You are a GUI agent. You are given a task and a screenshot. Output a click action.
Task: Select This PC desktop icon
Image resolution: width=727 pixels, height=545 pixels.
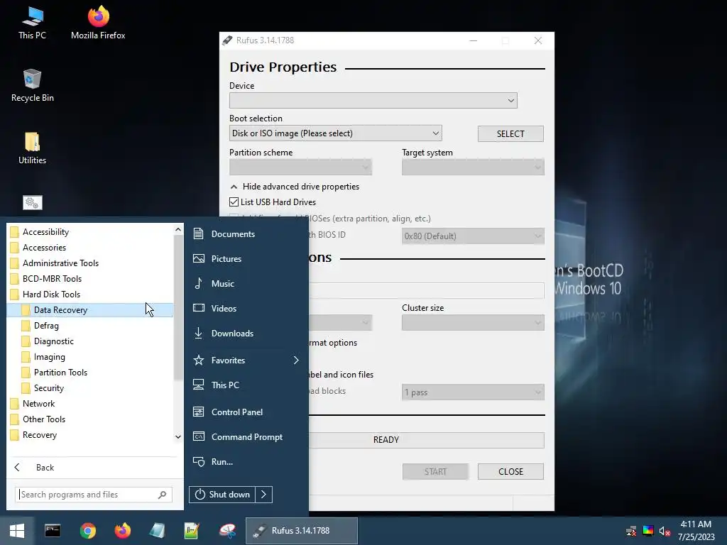coord(33,23)
